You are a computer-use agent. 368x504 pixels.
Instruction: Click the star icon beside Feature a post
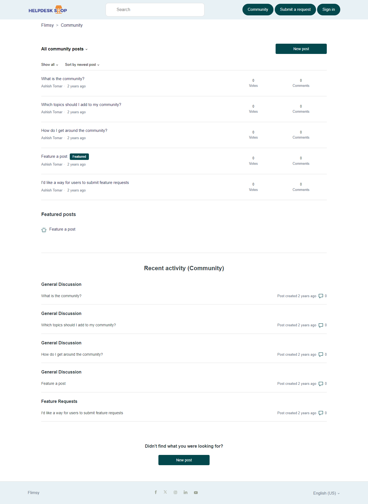44,230
